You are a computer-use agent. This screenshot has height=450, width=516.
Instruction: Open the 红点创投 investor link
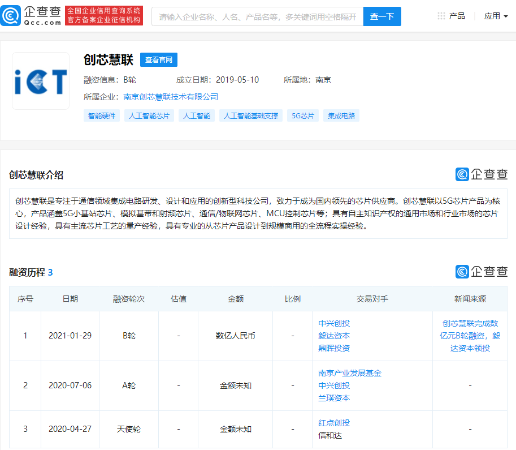click(334, 423)
